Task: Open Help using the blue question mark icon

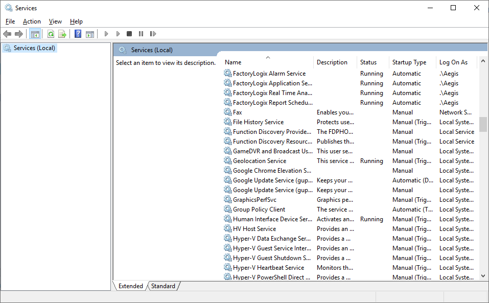Action: click(x=78, y=34)
